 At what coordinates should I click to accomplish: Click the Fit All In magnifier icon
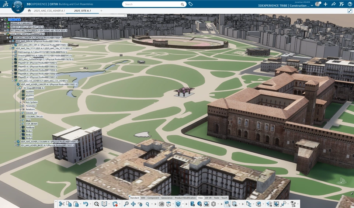[126, 204]
